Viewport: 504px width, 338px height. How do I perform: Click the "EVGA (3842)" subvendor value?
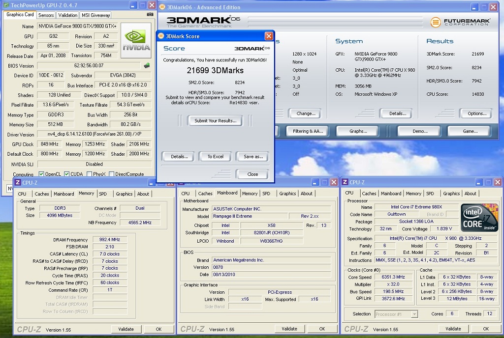(x=123, y=75)
